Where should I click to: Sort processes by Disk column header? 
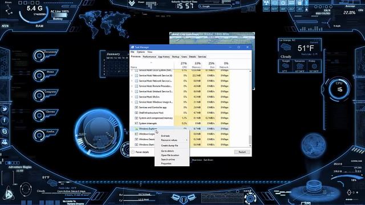coord(209,65)
